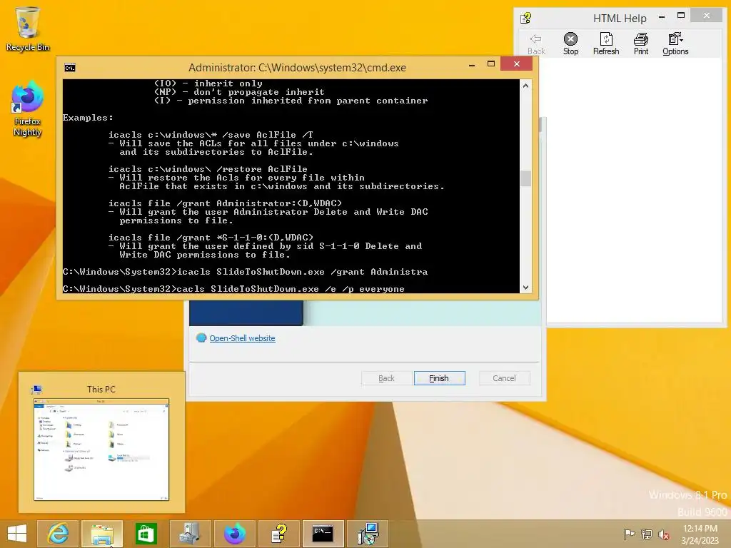The height and width of the screenshot is (548, 731).
Task: Click the Firefox Nightly taskbar icon
Action: coord(234,534)
